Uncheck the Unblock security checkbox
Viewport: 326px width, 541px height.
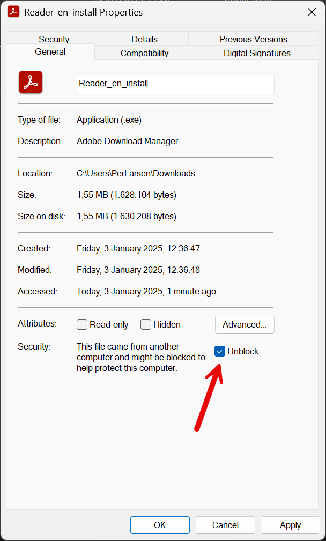coord(220,351)
